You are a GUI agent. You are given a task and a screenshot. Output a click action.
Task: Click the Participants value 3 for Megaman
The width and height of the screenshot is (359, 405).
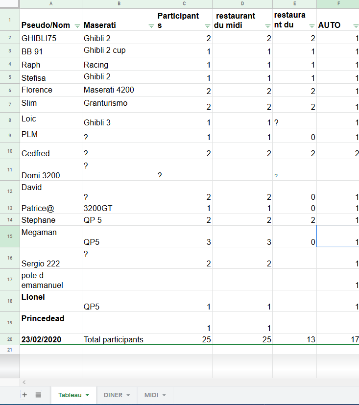[x=184, y=237]
